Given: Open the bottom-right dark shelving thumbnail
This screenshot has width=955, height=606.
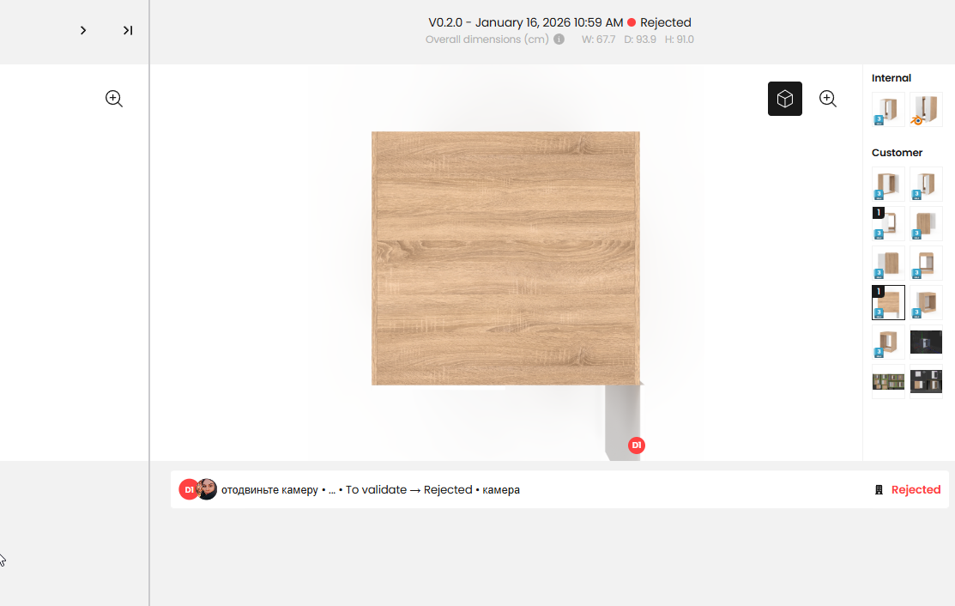Looking at the screenshot, I should pyautogui.click(x=926, y=381).
